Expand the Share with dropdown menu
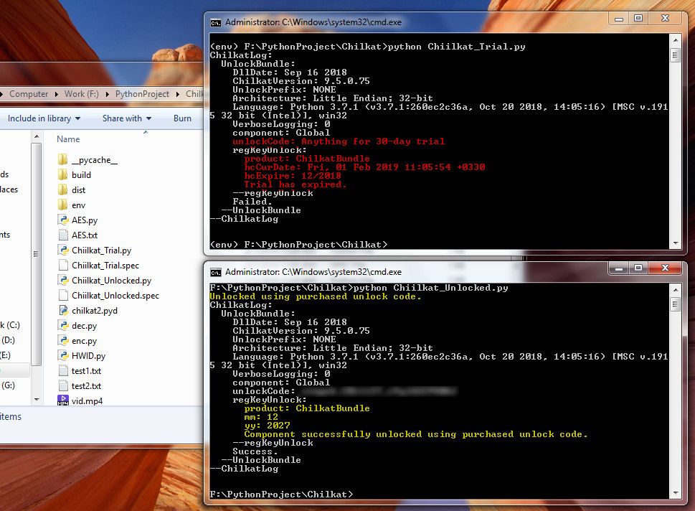The image size is (695, 511). (x=127, y=118)
